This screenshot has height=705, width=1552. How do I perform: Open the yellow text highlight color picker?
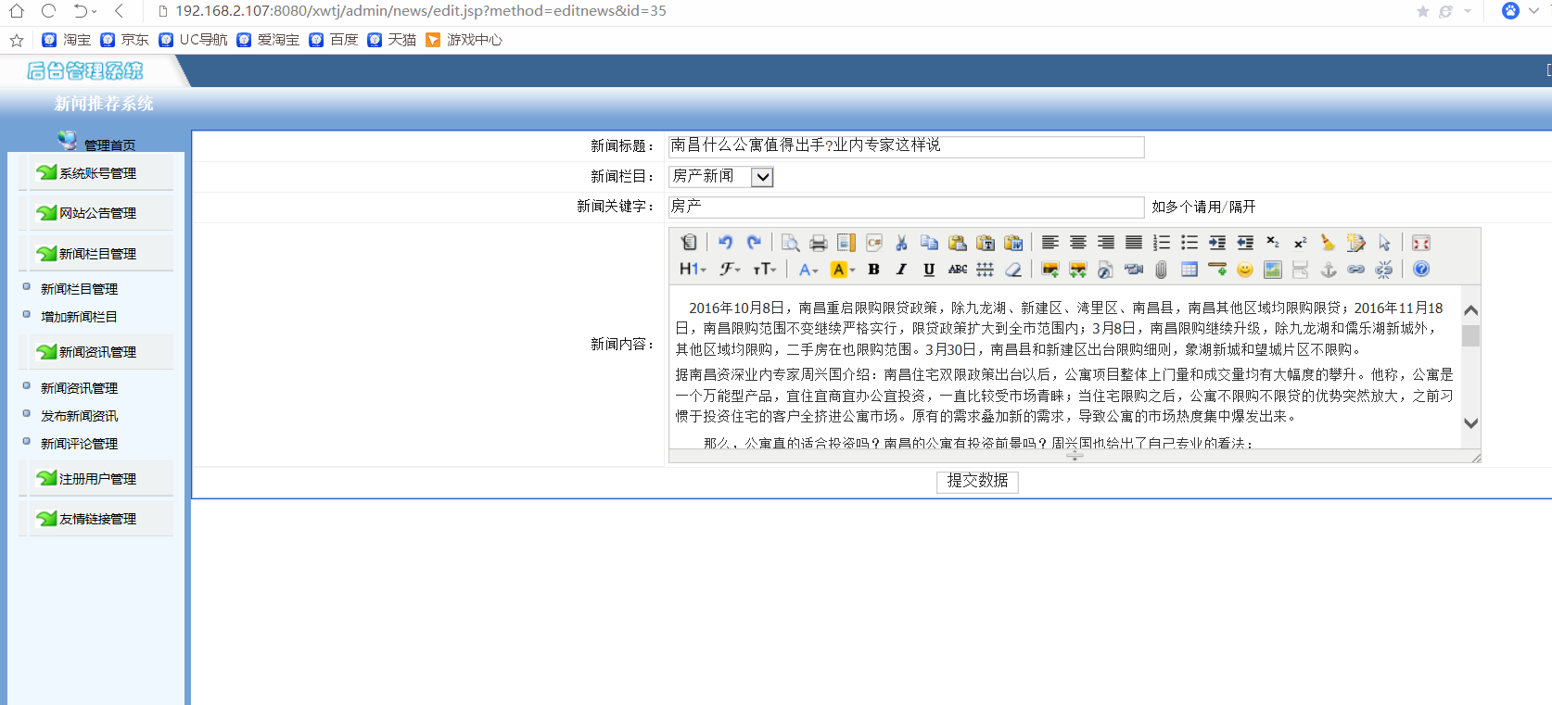(843, 270)
